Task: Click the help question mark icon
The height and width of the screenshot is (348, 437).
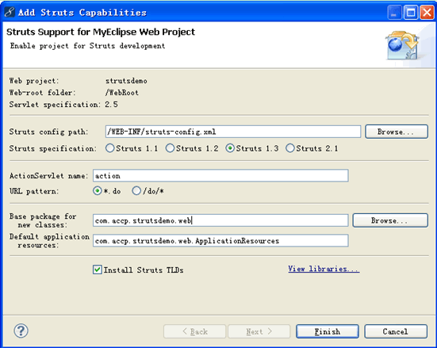Action: coord(21,331)
